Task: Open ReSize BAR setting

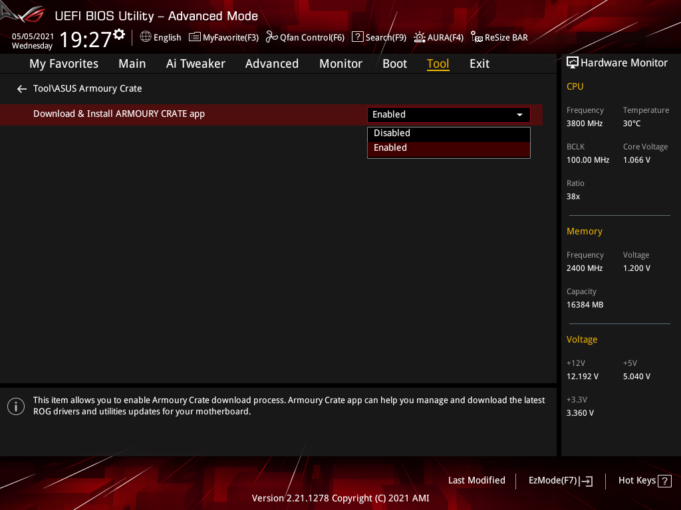Action: tap(499, 37)
